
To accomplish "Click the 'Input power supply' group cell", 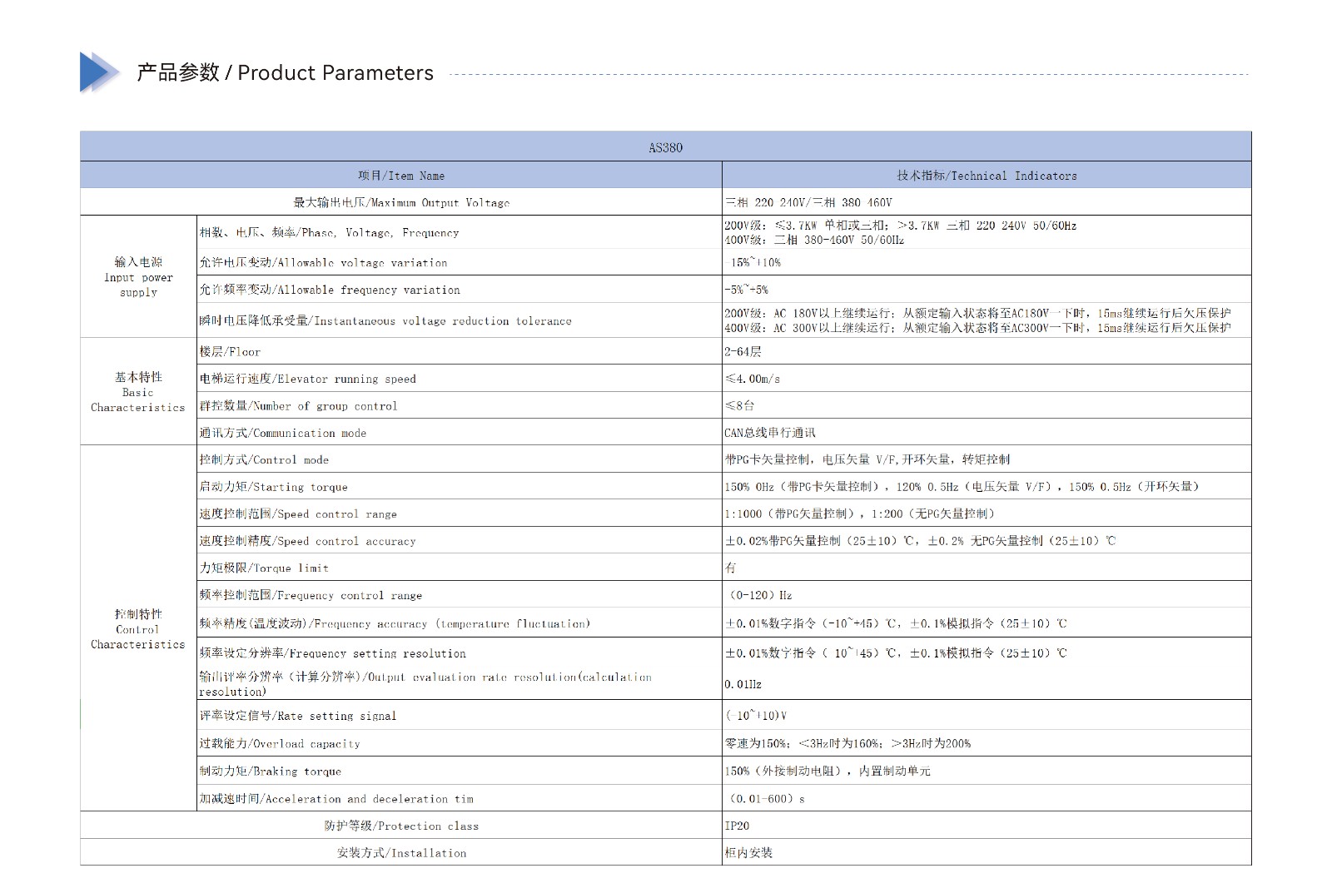I will point(138,276).
